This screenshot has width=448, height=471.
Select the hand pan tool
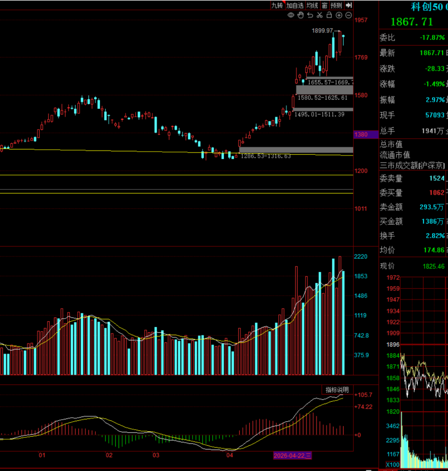[x=301, y=15]
